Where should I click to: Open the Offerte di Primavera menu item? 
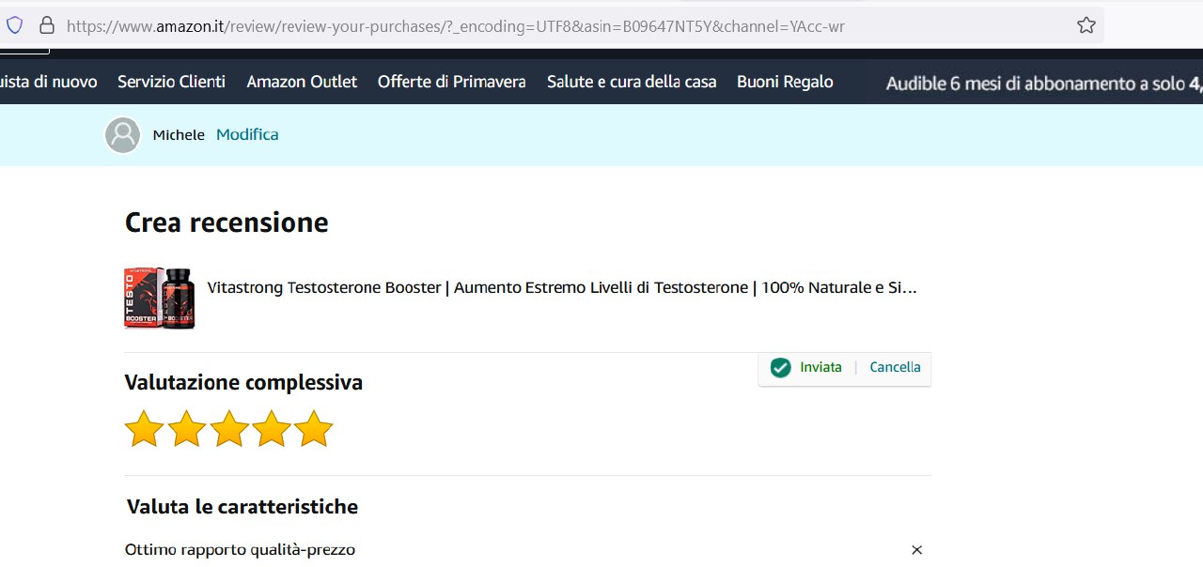[451, 82]
